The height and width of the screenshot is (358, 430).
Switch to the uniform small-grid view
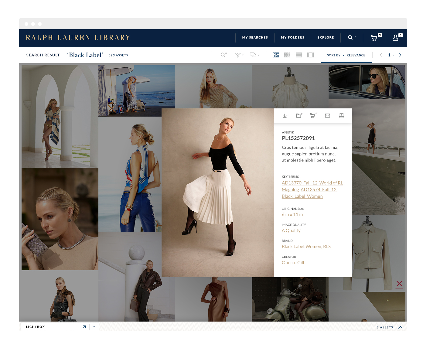tap(287, 55)
